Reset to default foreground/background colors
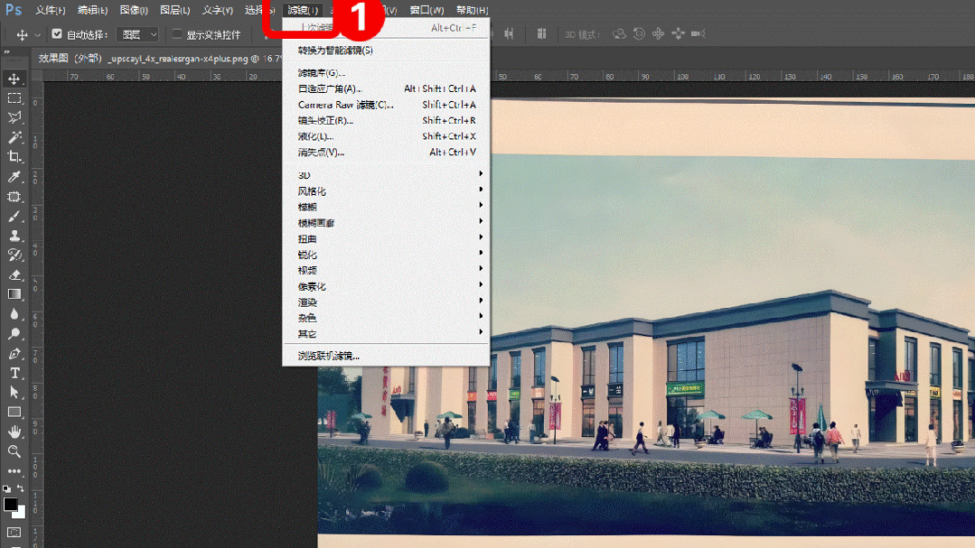Viewport: 975px width, 548px height. click(6, 489)
